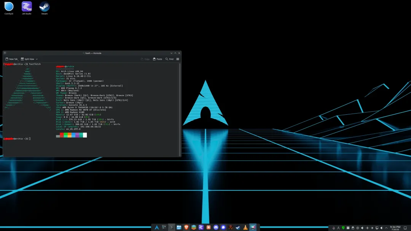The image size is (411, 231).
Task: Click the empty prompt at the terminal cursor
Action: [30, 139]
